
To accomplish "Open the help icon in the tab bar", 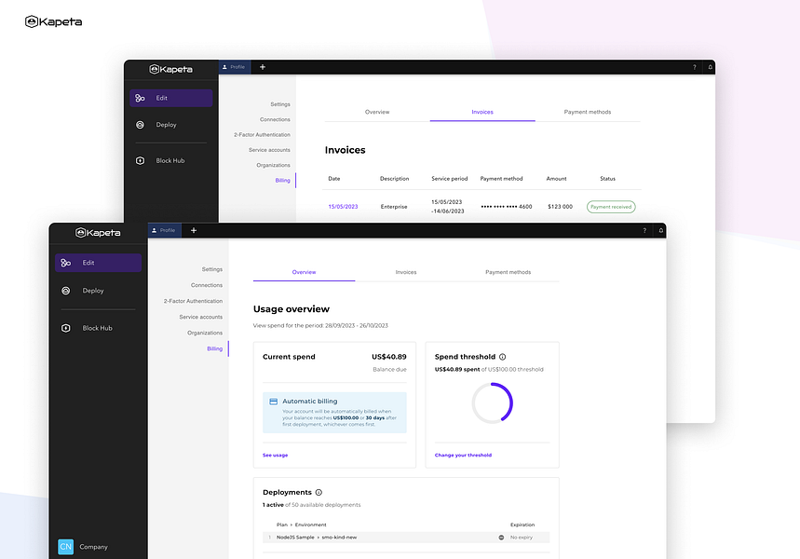I will pyautogui.click(x=644, y=229).
